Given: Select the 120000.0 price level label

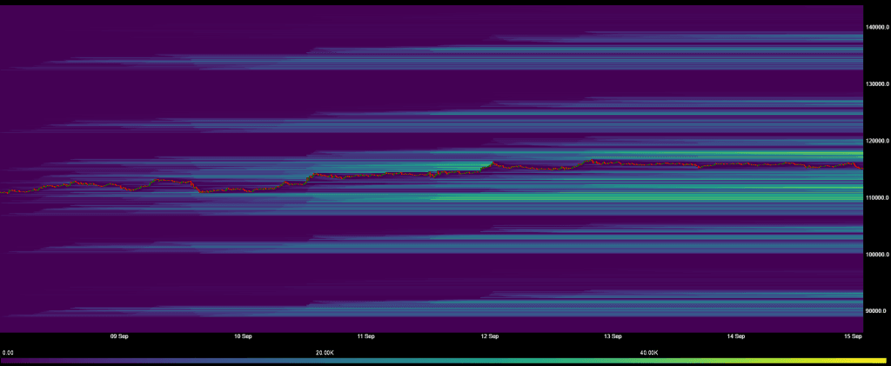Looking at the screenshot, I should click(876, 141).
